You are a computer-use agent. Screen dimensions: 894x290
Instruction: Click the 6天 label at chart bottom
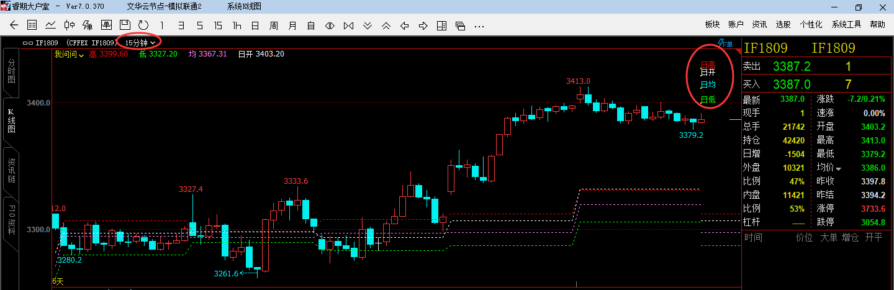pyautogui.click(x=58, y=281)
